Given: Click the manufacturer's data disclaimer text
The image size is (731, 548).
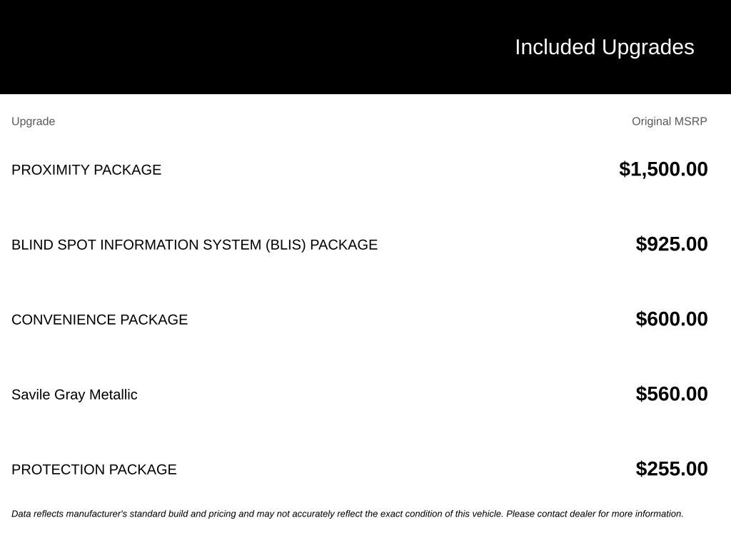Looking at the screenshot, I should (348, 514).
